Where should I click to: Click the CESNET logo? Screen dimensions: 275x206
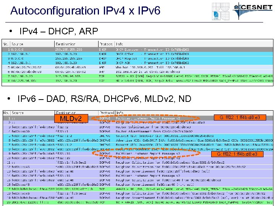[252, 11]
